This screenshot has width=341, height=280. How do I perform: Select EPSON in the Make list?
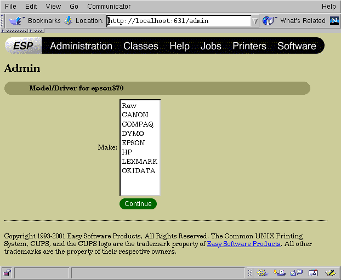[133, 143]
